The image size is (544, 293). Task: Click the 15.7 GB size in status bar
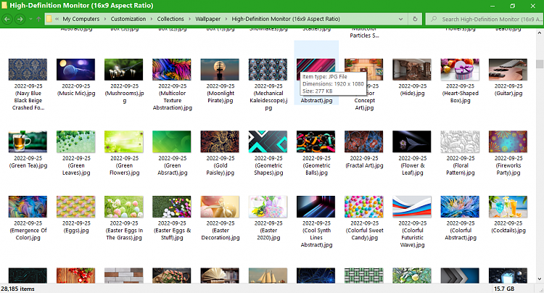pyautogui.click(x=504, y=289)
